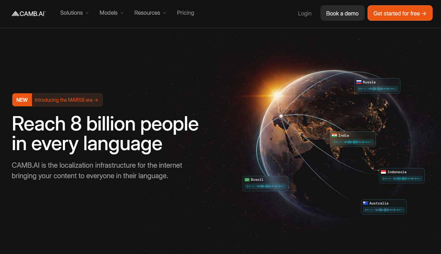Click the Russia audio waveform
441x254 pixels.
pyautogui.click(x=378, y=89)
